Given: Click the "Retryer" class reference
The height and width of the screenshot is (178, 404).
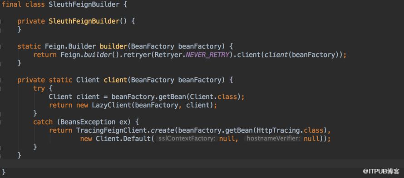Looking at the screenshot, I should tap(168, 55).
